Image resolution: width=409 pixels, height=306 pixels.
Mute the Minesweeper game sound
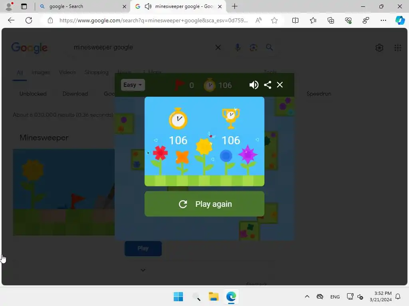(254, 85)
